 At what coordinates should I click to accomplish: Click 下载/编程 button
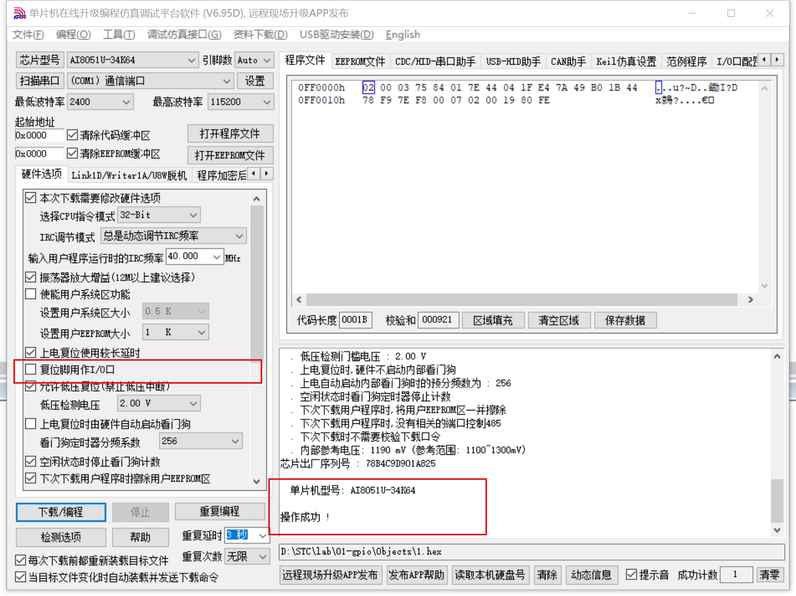pos(61,512)
